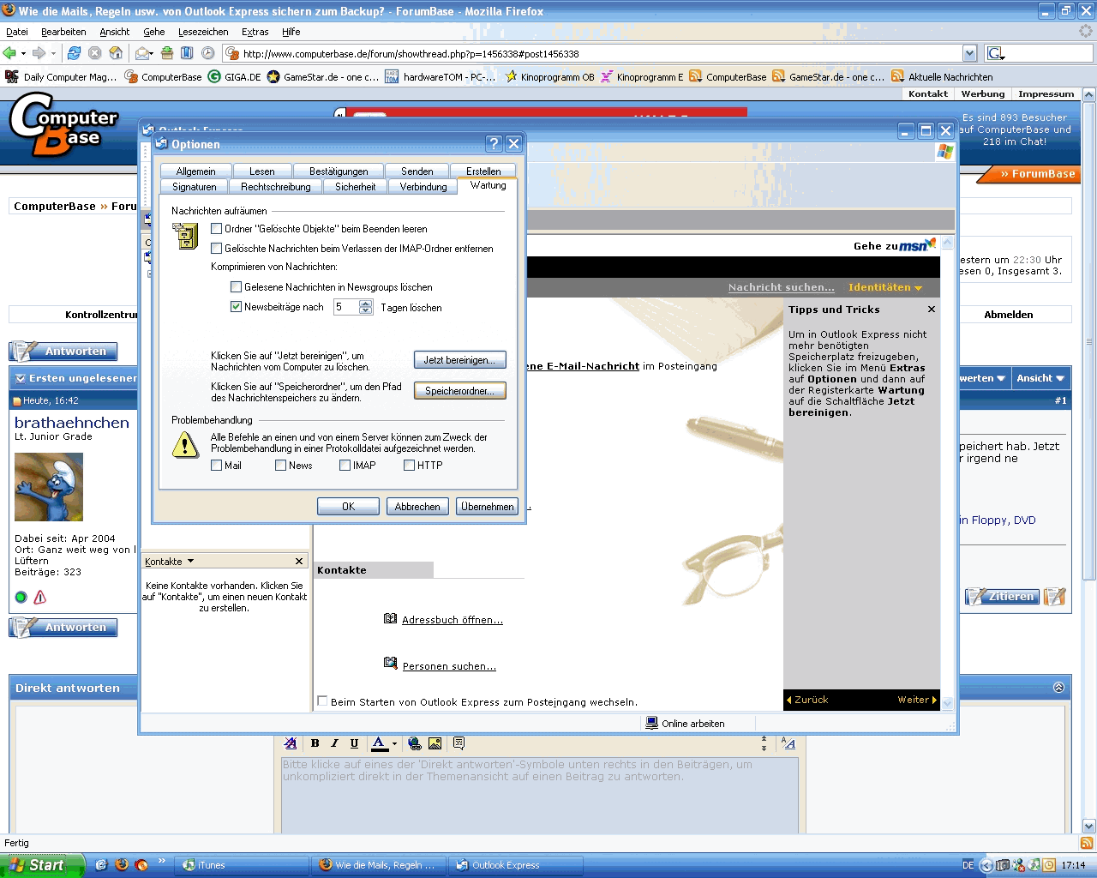Screen dimensions: 1097x878
Task: Toggle bold in the reply editor
Action: point(315,743)
